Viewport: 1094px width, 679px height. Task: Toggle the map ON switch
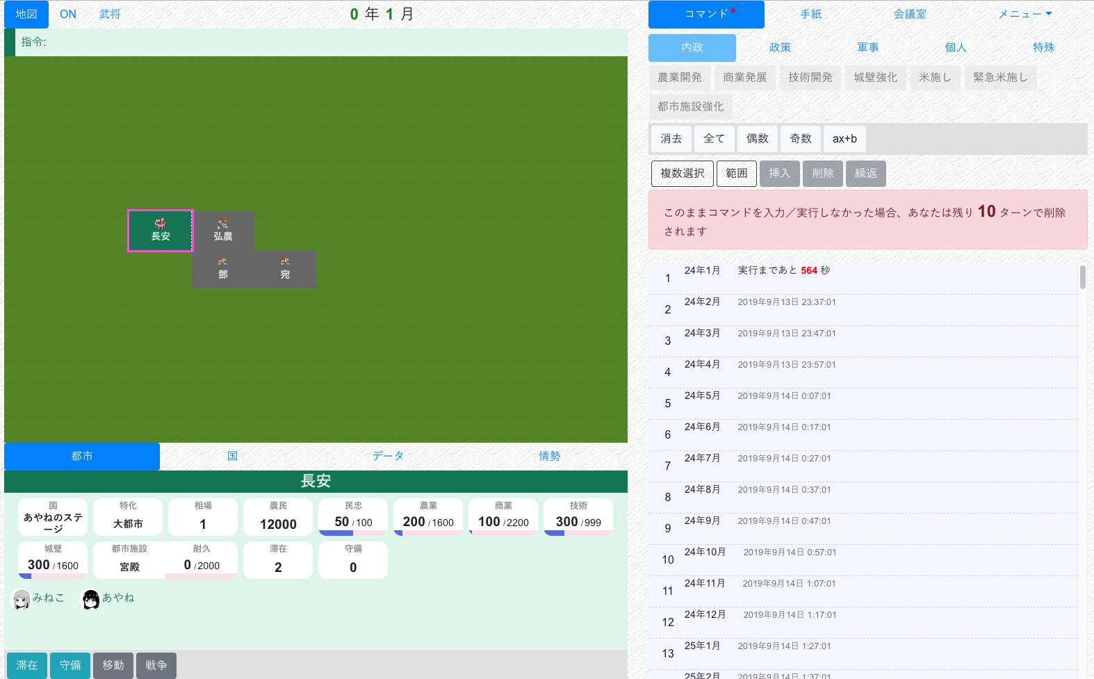68,14
